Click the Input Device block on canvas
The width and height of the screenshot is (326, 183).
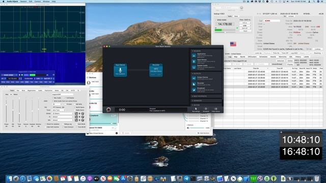120,70
